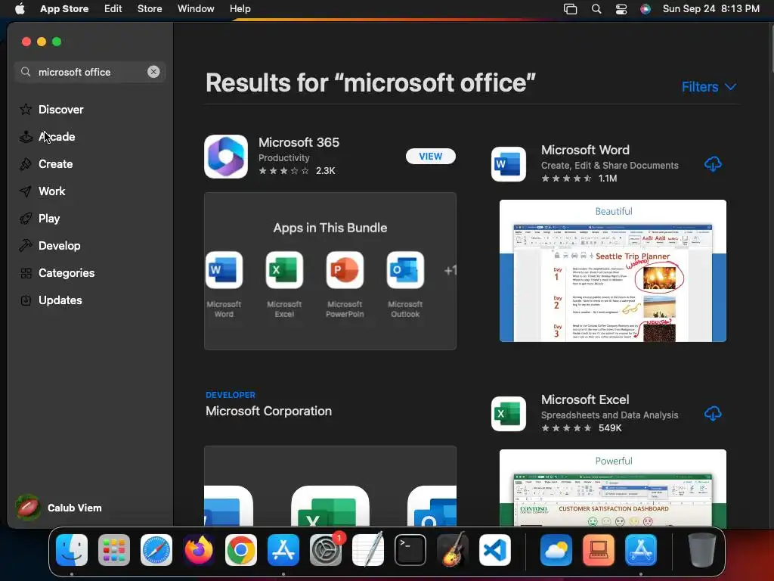
Task: Click the Work paper plane icon
Action: (x=26, y=191)
